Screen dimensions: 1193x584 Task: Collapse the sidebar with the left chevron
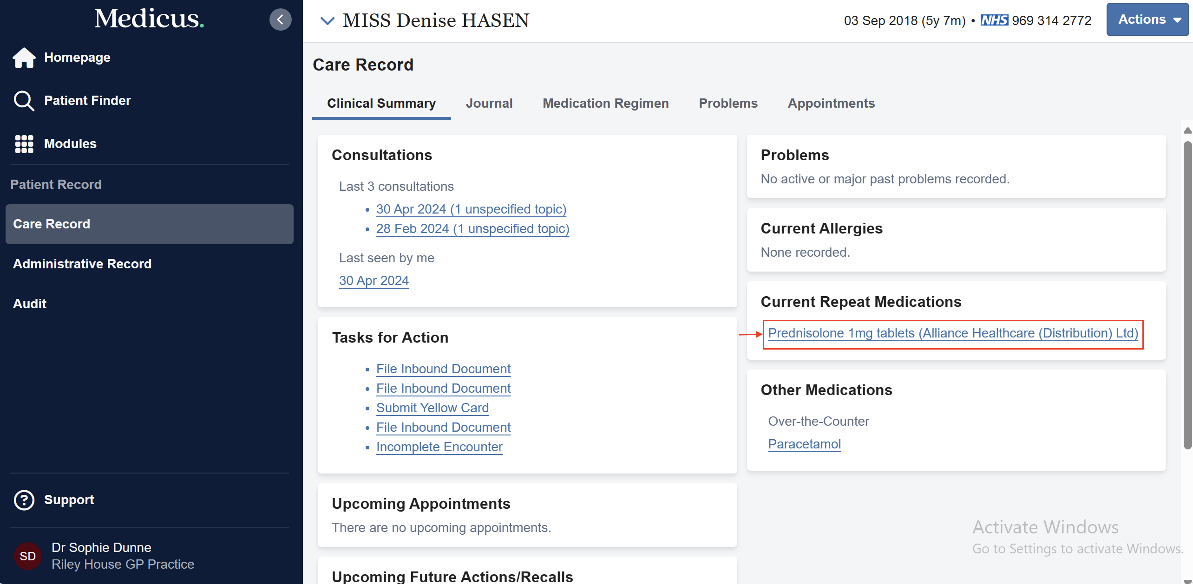click(x=280, y=19)
